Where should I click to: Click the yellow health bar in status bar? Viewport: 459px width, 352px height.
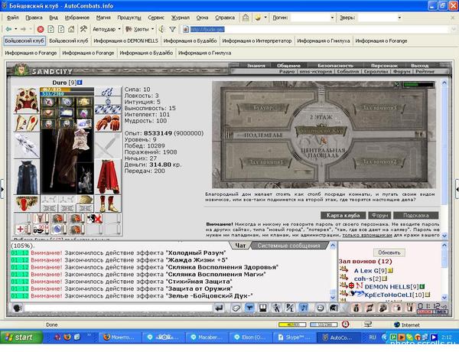(292, 324)
